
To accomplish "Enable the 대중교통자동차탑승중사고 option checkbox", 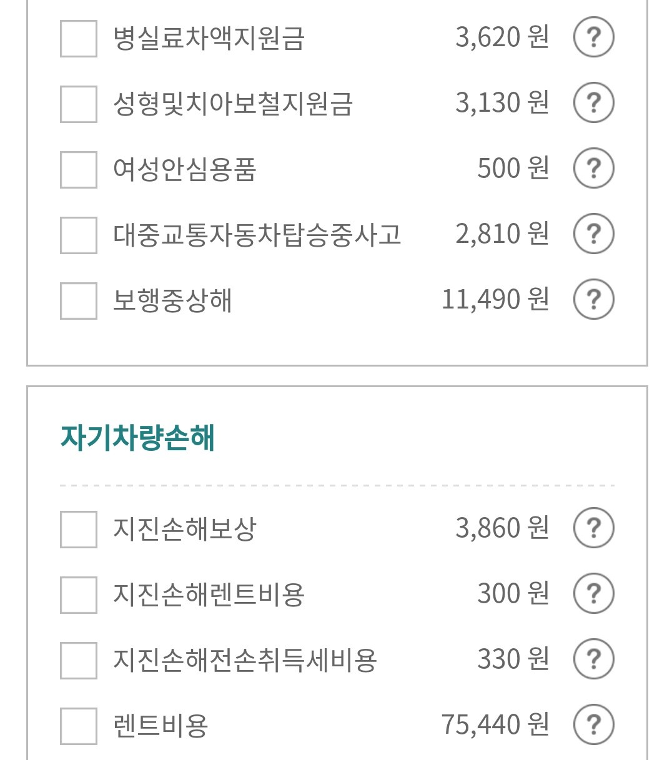I will [x=79, y=235].
